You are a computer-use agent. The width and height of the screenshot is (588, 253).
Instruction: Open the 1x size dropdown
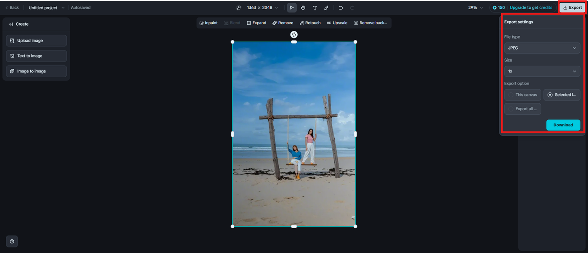pos(542,71)
